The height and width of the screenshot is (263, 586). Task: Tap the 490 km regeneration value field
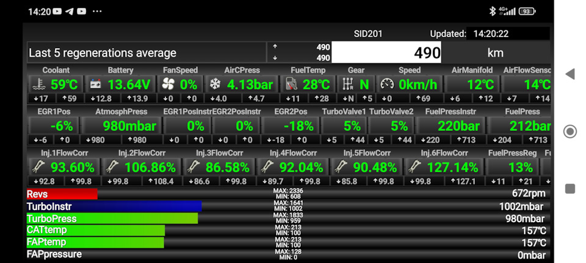click(x=387, y=53)
